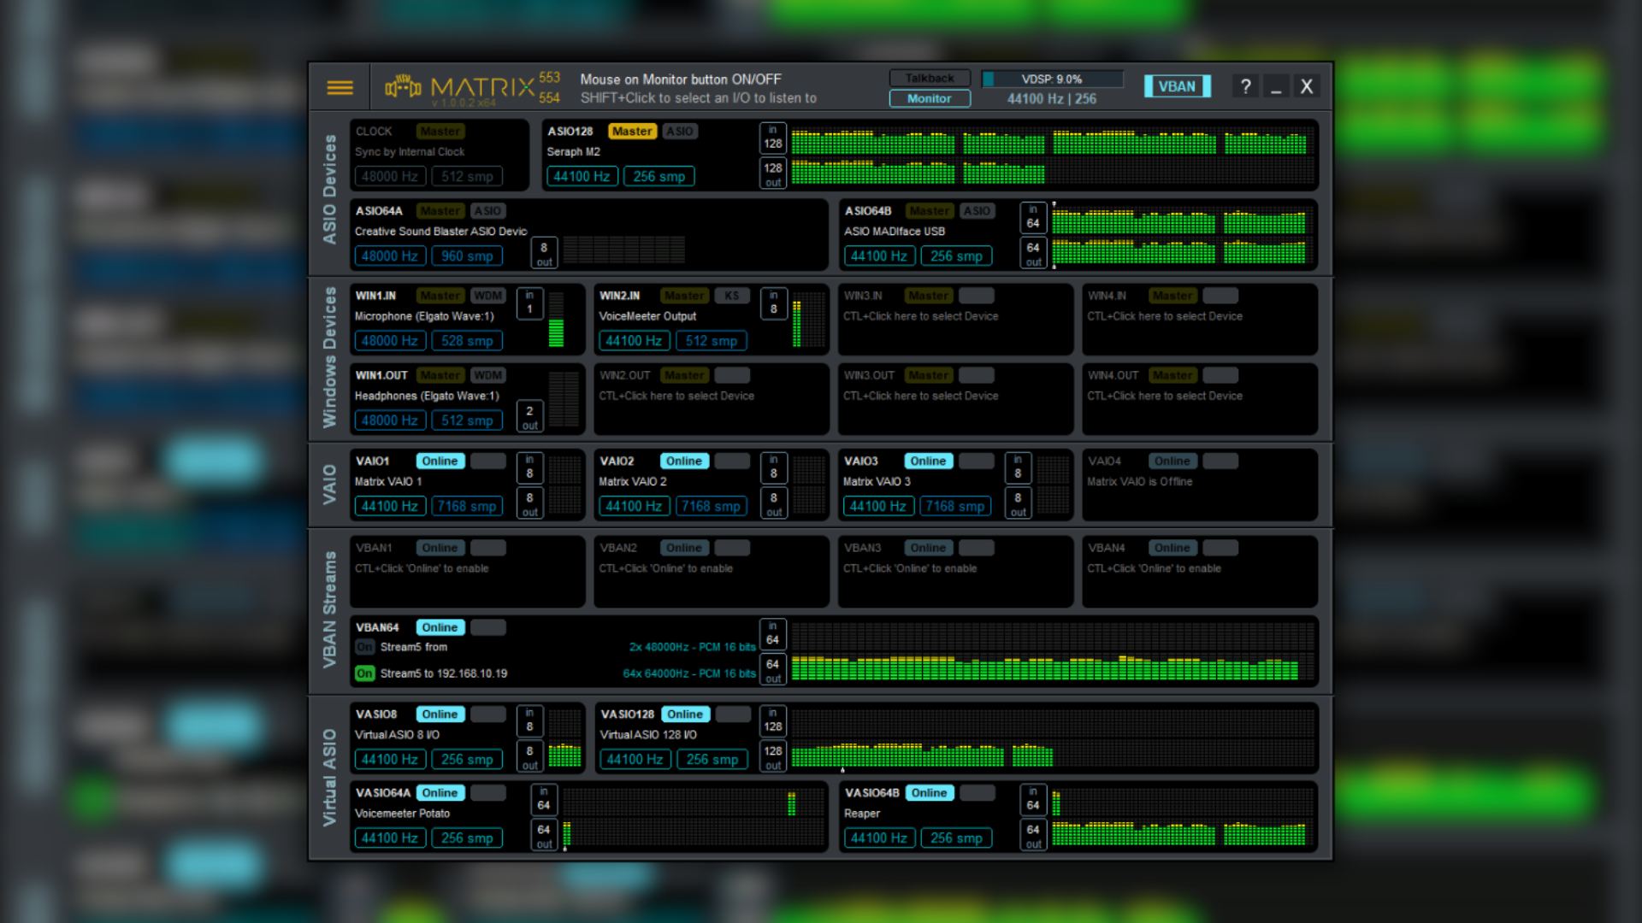
Task: Open the 48000 Hz selector under CLOCK
Action: (x=389, y=175)
